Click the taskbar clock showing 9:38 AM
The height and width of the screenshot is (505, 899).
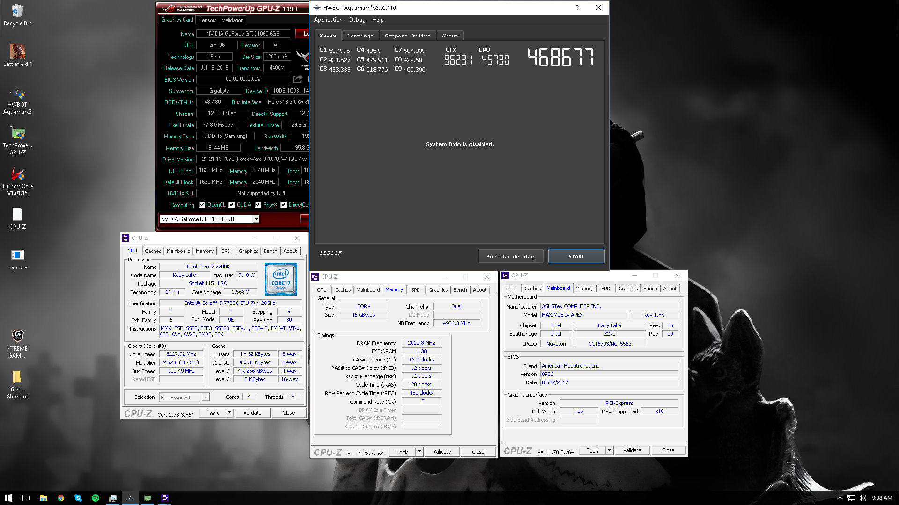882,498
